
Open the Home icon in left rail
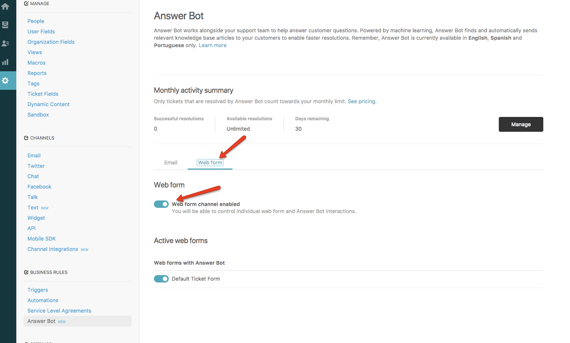5,6
